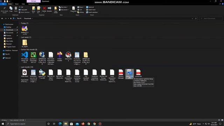Image resolution: width=224 pixels, height=126 pixels.
Task: Click This PC in address bar
Action: pos(19,19)
